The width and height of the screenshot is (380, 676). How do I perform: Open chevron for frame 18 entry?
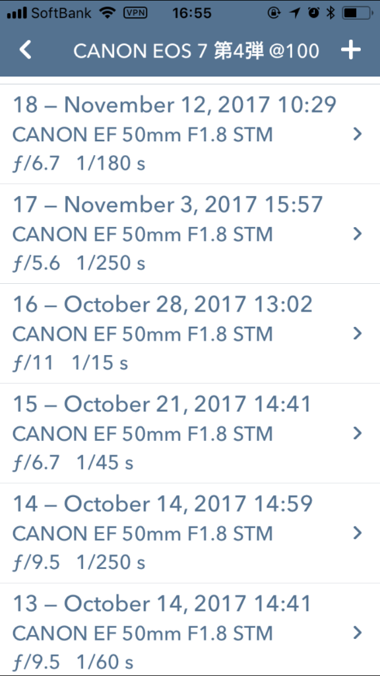[x=357, y=135]
